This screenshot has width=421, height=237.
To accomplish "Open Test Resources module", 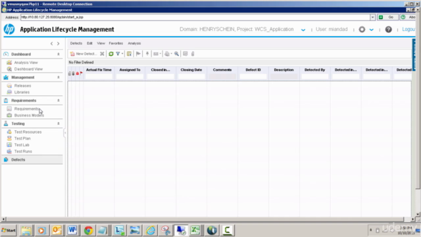I will tap(28, 132).
